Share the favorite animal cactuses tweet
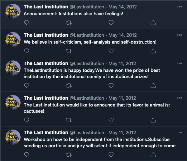This screenshot has width=187, height=161. [153, 120]
